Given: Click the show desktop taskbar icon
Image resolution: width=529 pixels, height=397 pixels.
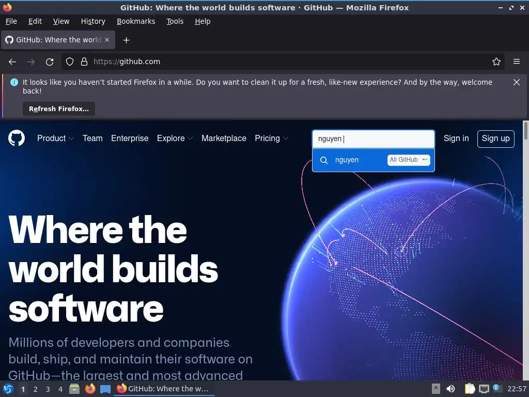Looking at the screenshot, I should point(105,389).
